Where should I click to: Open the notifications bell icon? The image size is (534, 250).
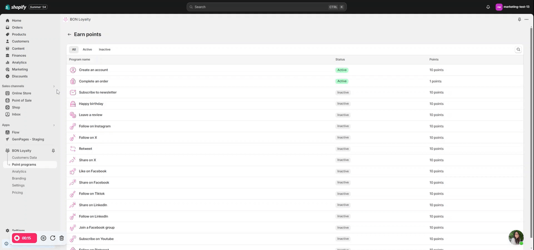click(x=488, y=7)
